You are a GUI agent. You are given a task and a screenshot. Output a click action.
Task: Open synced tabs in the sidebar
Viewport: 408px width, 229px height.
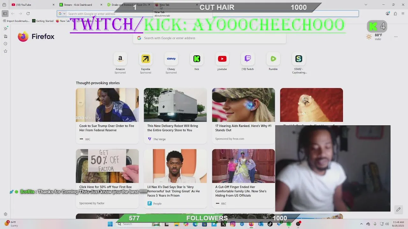[5, 36]
